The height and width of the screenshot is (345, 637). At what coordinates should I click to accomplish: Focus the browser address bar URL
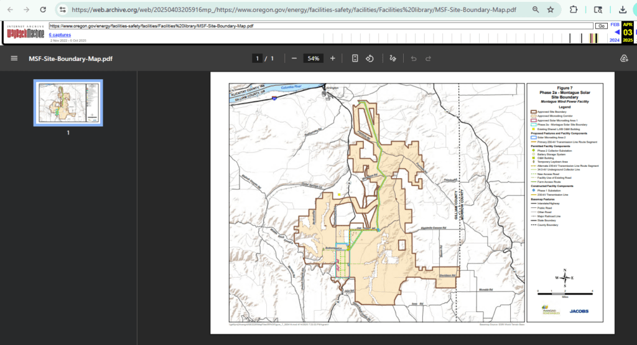[x=294, y=9]
